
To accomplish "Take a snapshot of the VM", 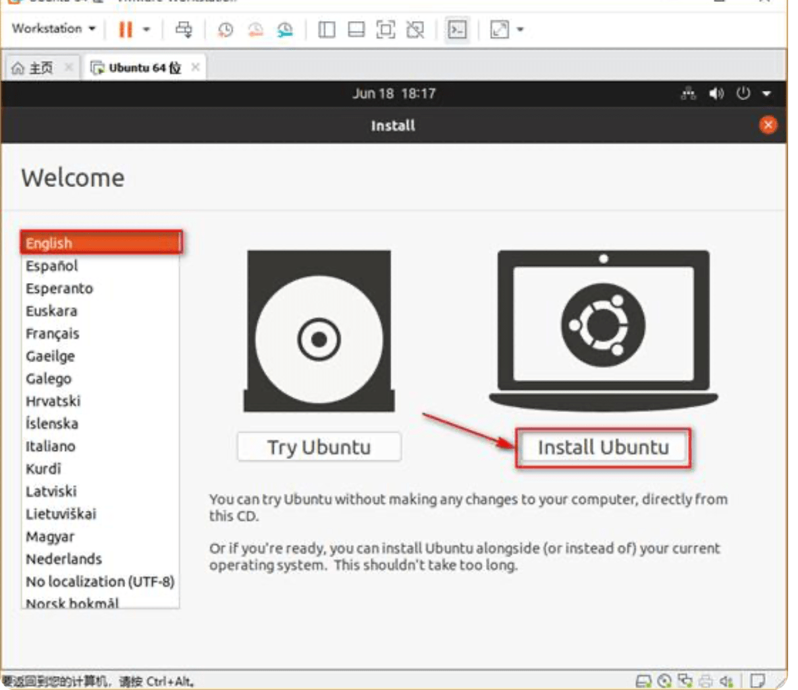I will (x=225, y=30).
